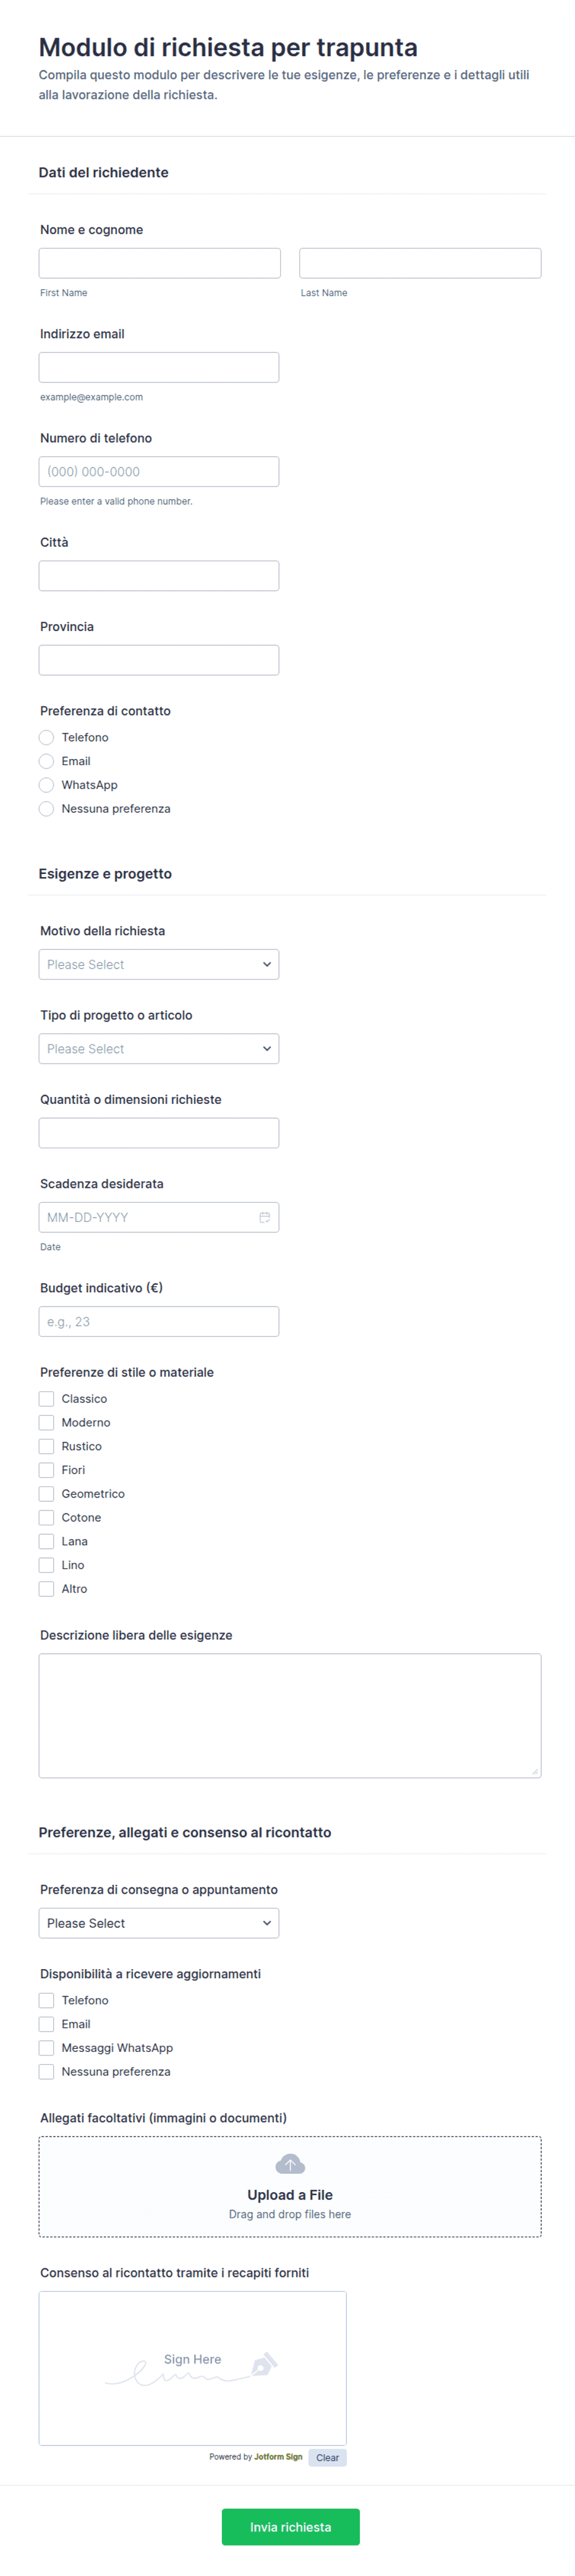The image size is (575, 2576).
Task: Open Preferenza di consegna o appuntamento dropdown
Action: pyautogui.click(x=159, y=1923)
